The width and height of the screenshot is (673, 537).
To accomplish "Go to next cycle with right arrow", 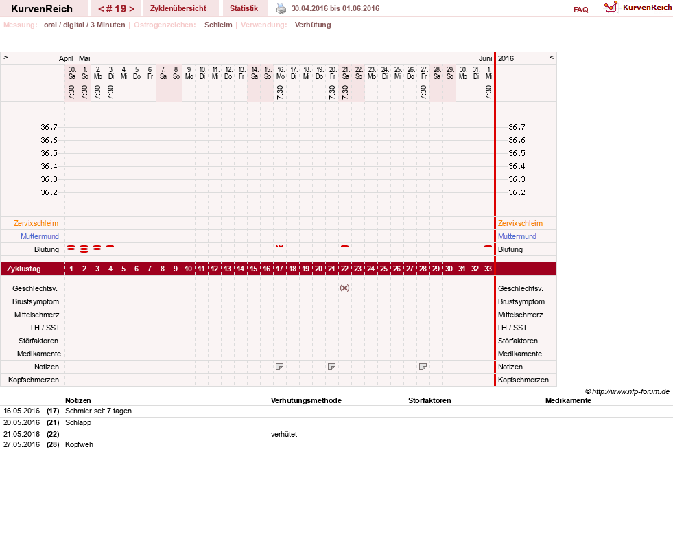I will tap(132, 9).
